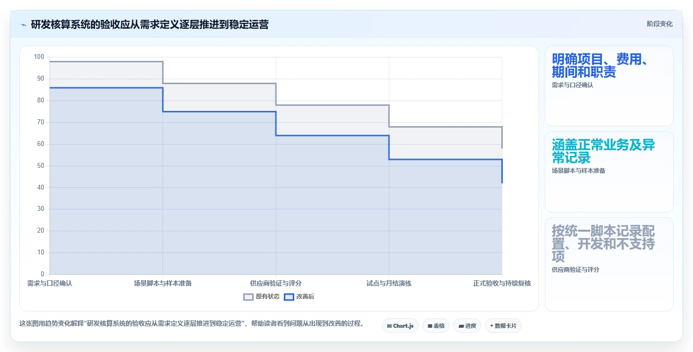Open the 按统一脚本记录配置 card

609,264
